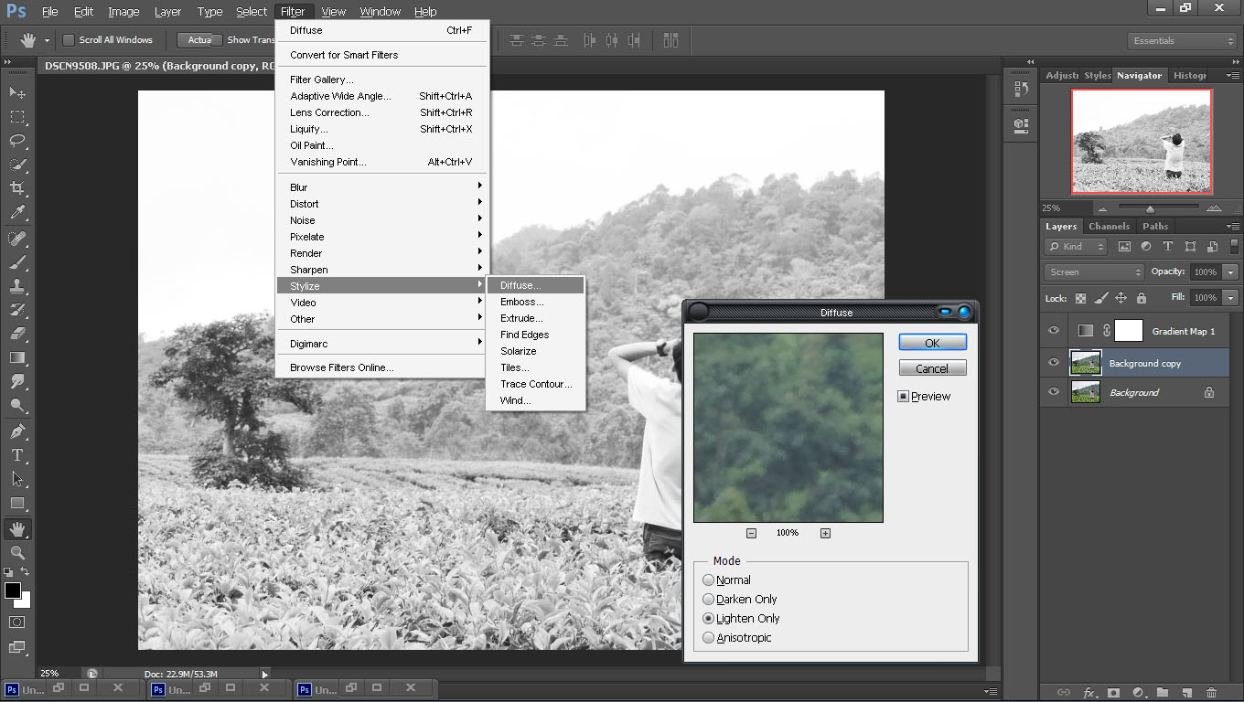
Task: Open the Trace Contour filter from Stylize submenu
Action: (x=535, y=384)
